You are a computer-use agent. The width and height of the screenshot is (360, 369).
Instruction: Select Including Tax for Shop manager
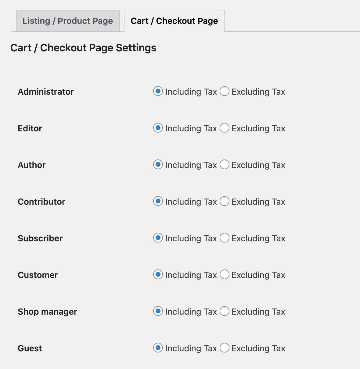pyautogui.click(x=158, y=312)
